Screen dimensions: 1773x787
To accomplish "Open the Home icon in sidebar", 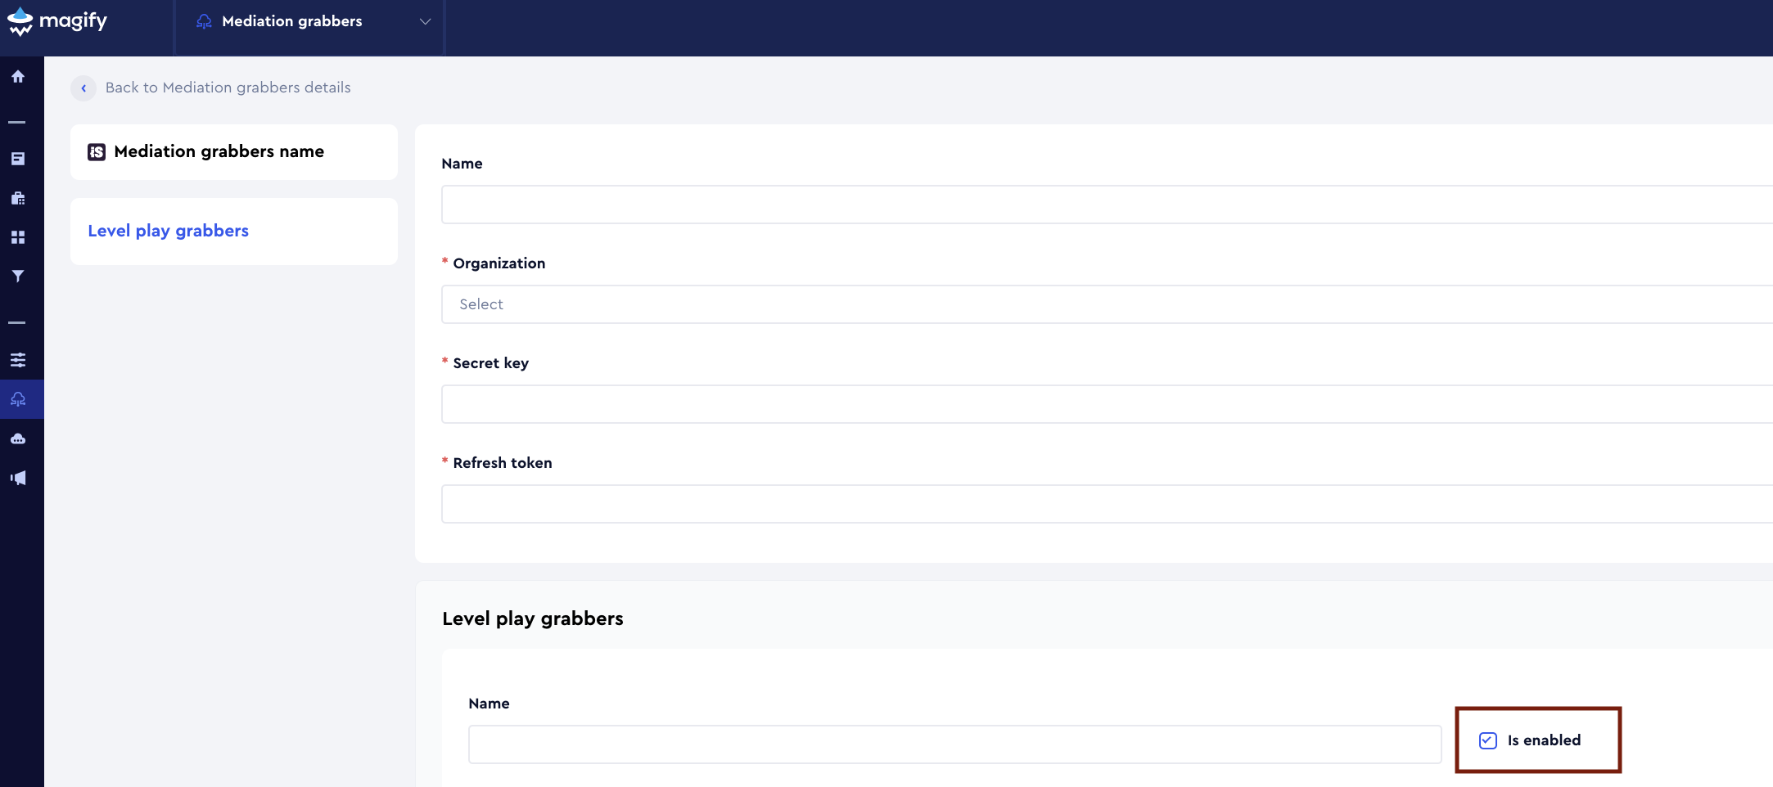I will coord(18,77).
